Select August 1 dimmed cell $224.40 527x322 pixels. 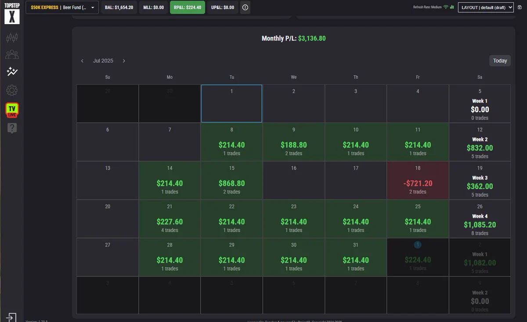[x=418, y=257]
